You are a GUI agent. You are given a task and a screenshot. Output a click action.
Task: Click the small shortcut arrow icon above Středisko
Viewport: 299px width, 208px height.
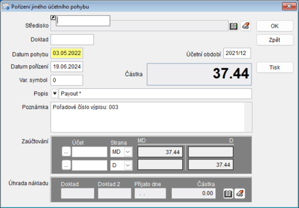(x=53, y=18)
